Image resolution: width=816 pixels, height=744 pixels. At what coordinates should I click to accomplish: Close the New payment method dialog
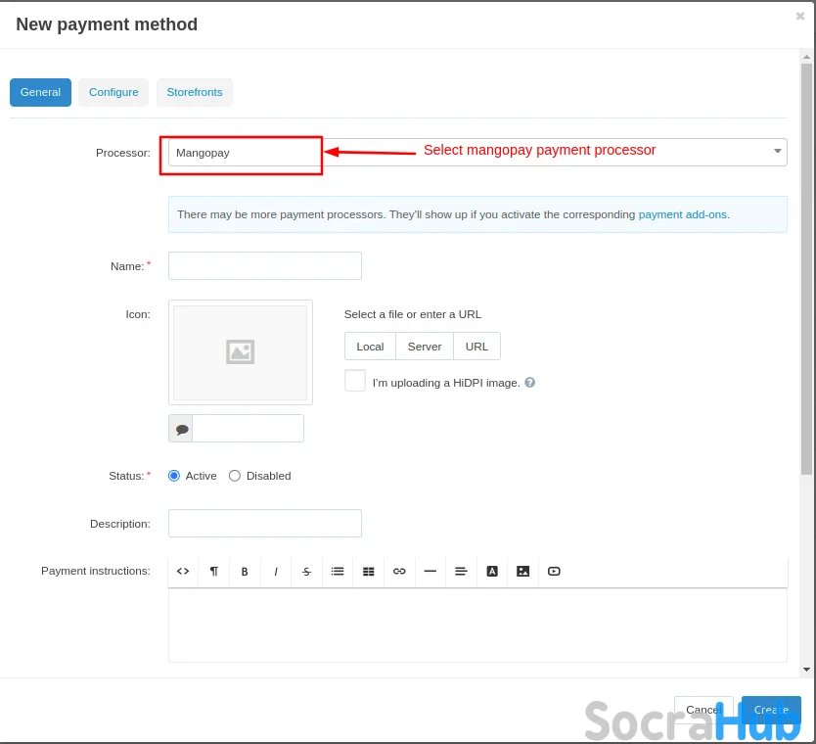pos(800,16)
